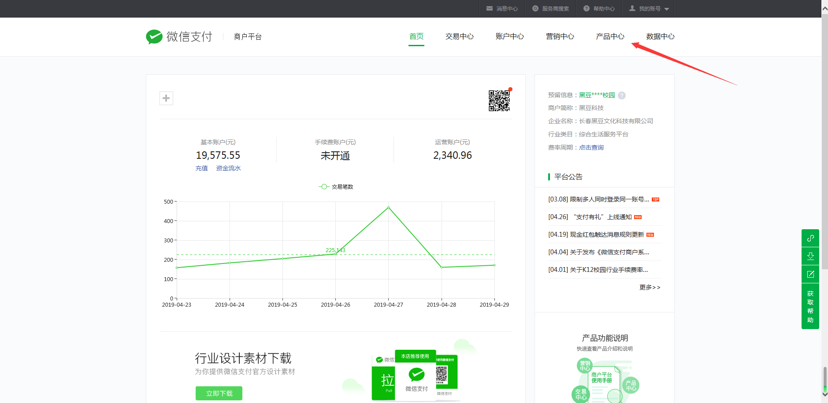Image resolution: width=828 pixels, height=403 pixels.
Task: Click the 225.143 average value label
Action: pyautogui.click(x=335, y=250)
